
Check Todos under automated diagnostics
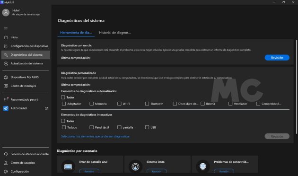pos(63,97)
